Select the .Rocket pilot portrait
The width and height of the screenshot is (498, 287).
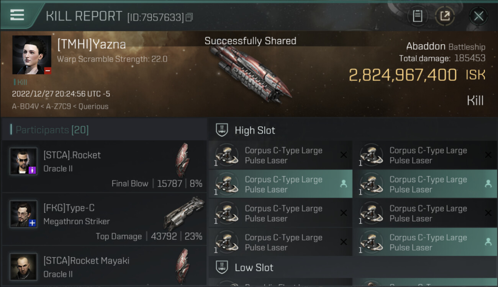tap(24, 161)
